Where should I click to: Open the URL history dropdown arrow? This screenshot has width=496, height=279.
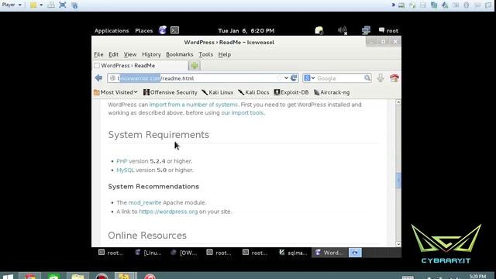286,77
